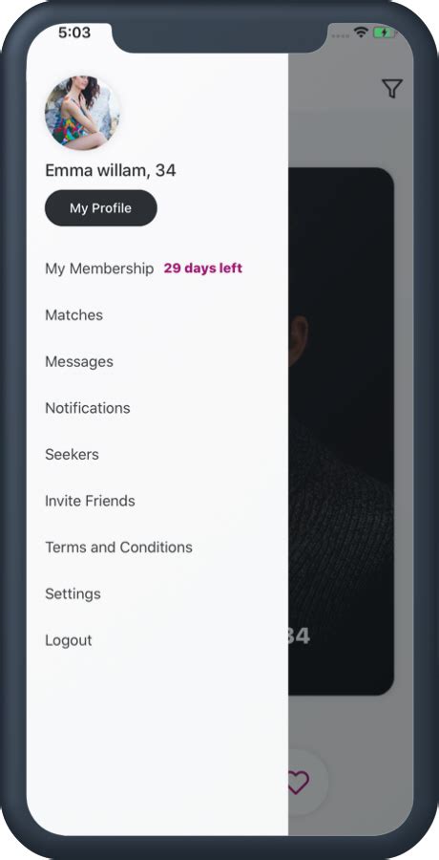The width and height of the screenshot is (439, 860).
Task: Tap the heart like icon
Action: (299, 782)
